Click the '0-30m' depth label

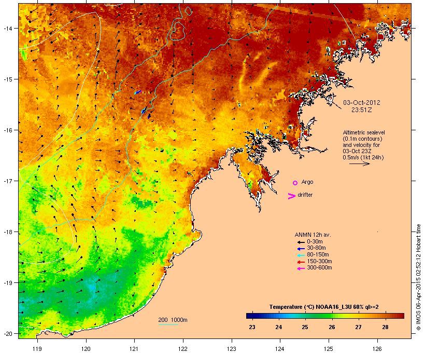click(315, 241)
